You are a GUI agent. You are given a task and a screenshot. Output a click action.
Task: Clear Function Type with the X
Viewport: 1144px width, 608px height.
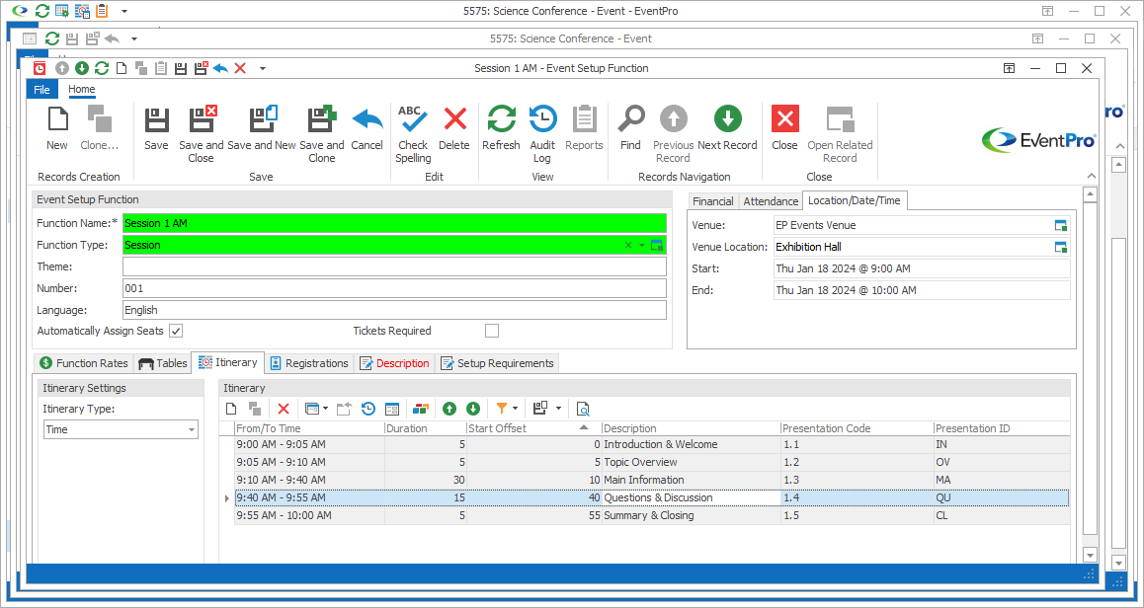coord(628,246)
